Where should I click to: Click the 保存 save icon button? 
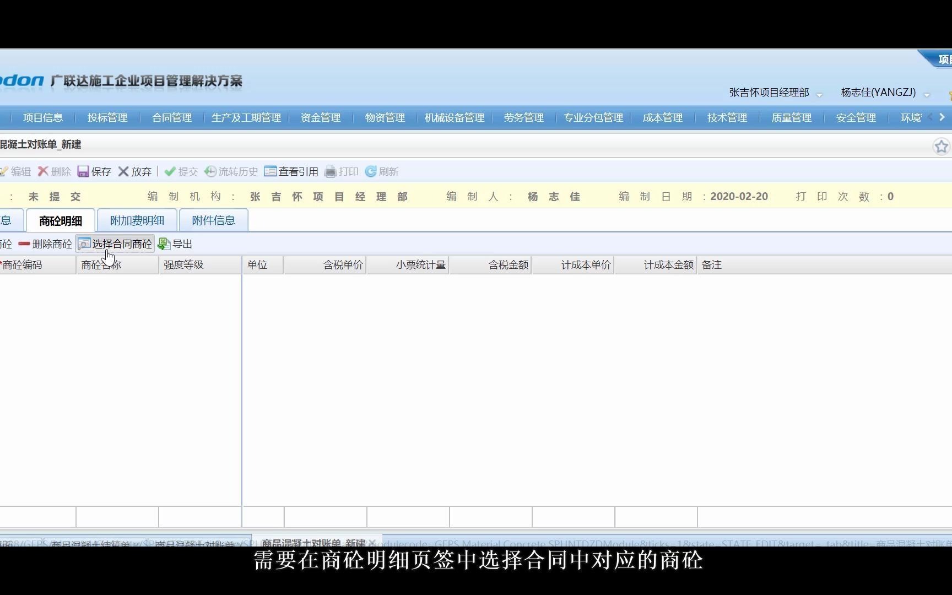(94, 171)
